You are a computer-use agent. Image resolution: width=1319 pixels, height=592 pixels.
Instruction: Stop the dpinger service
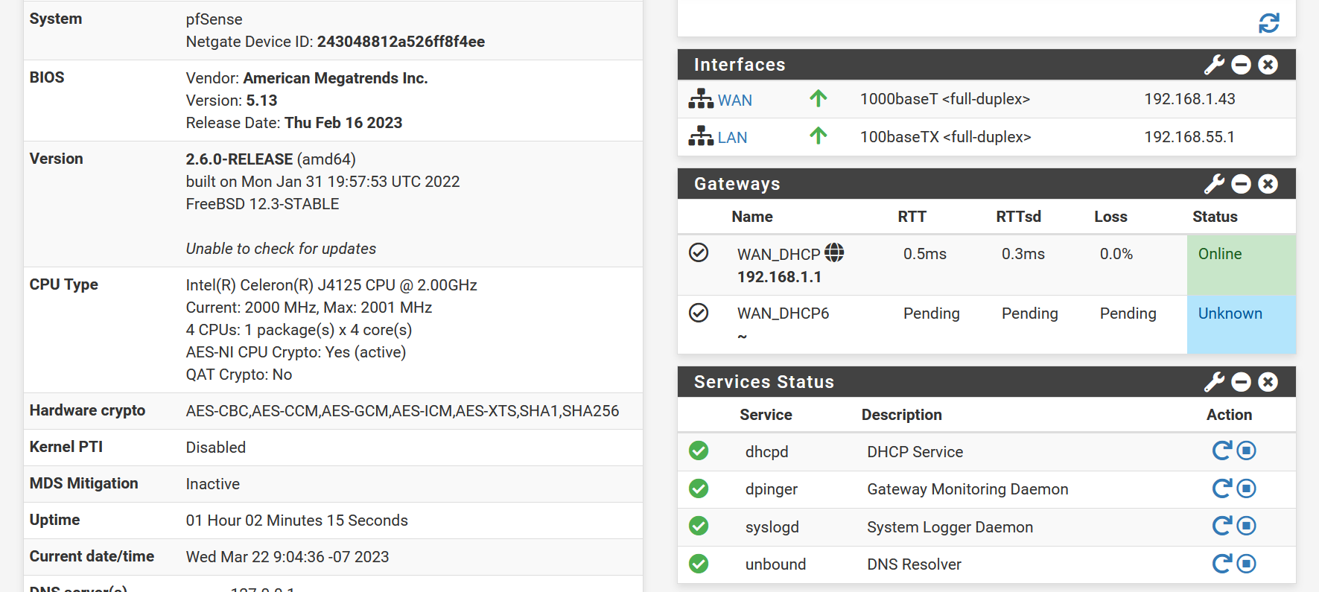coord(1247,488)
